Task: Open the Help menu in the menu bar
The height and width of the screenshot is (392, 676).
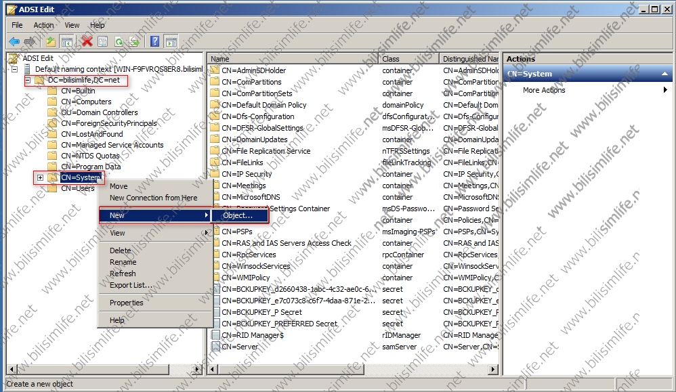Action: coord(97,25)
